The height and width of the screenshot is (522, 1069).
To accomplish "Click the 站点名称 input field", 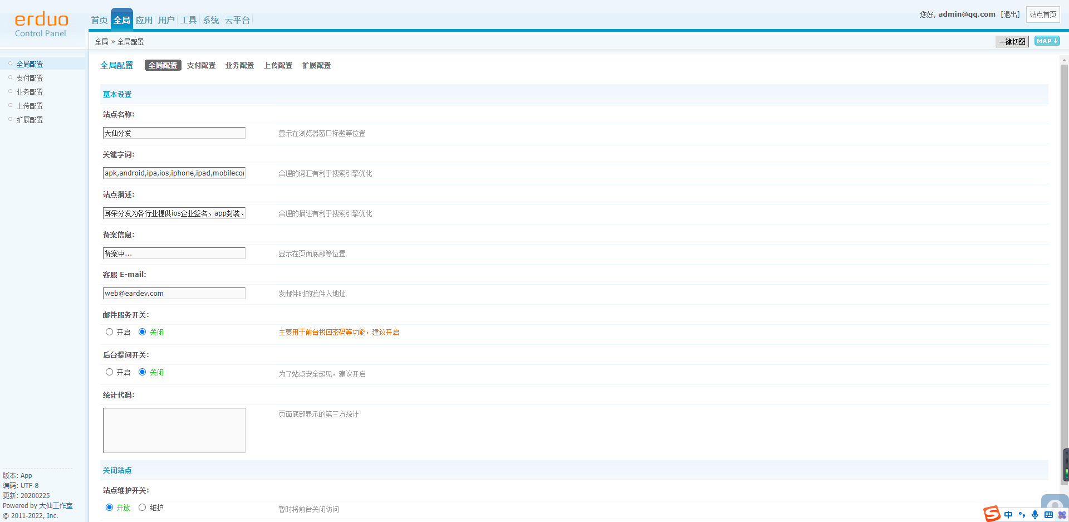I will click(x=174, y=133).
